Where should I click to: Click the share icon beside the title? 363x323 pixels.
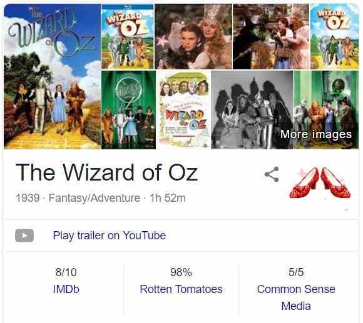[272, 174]
